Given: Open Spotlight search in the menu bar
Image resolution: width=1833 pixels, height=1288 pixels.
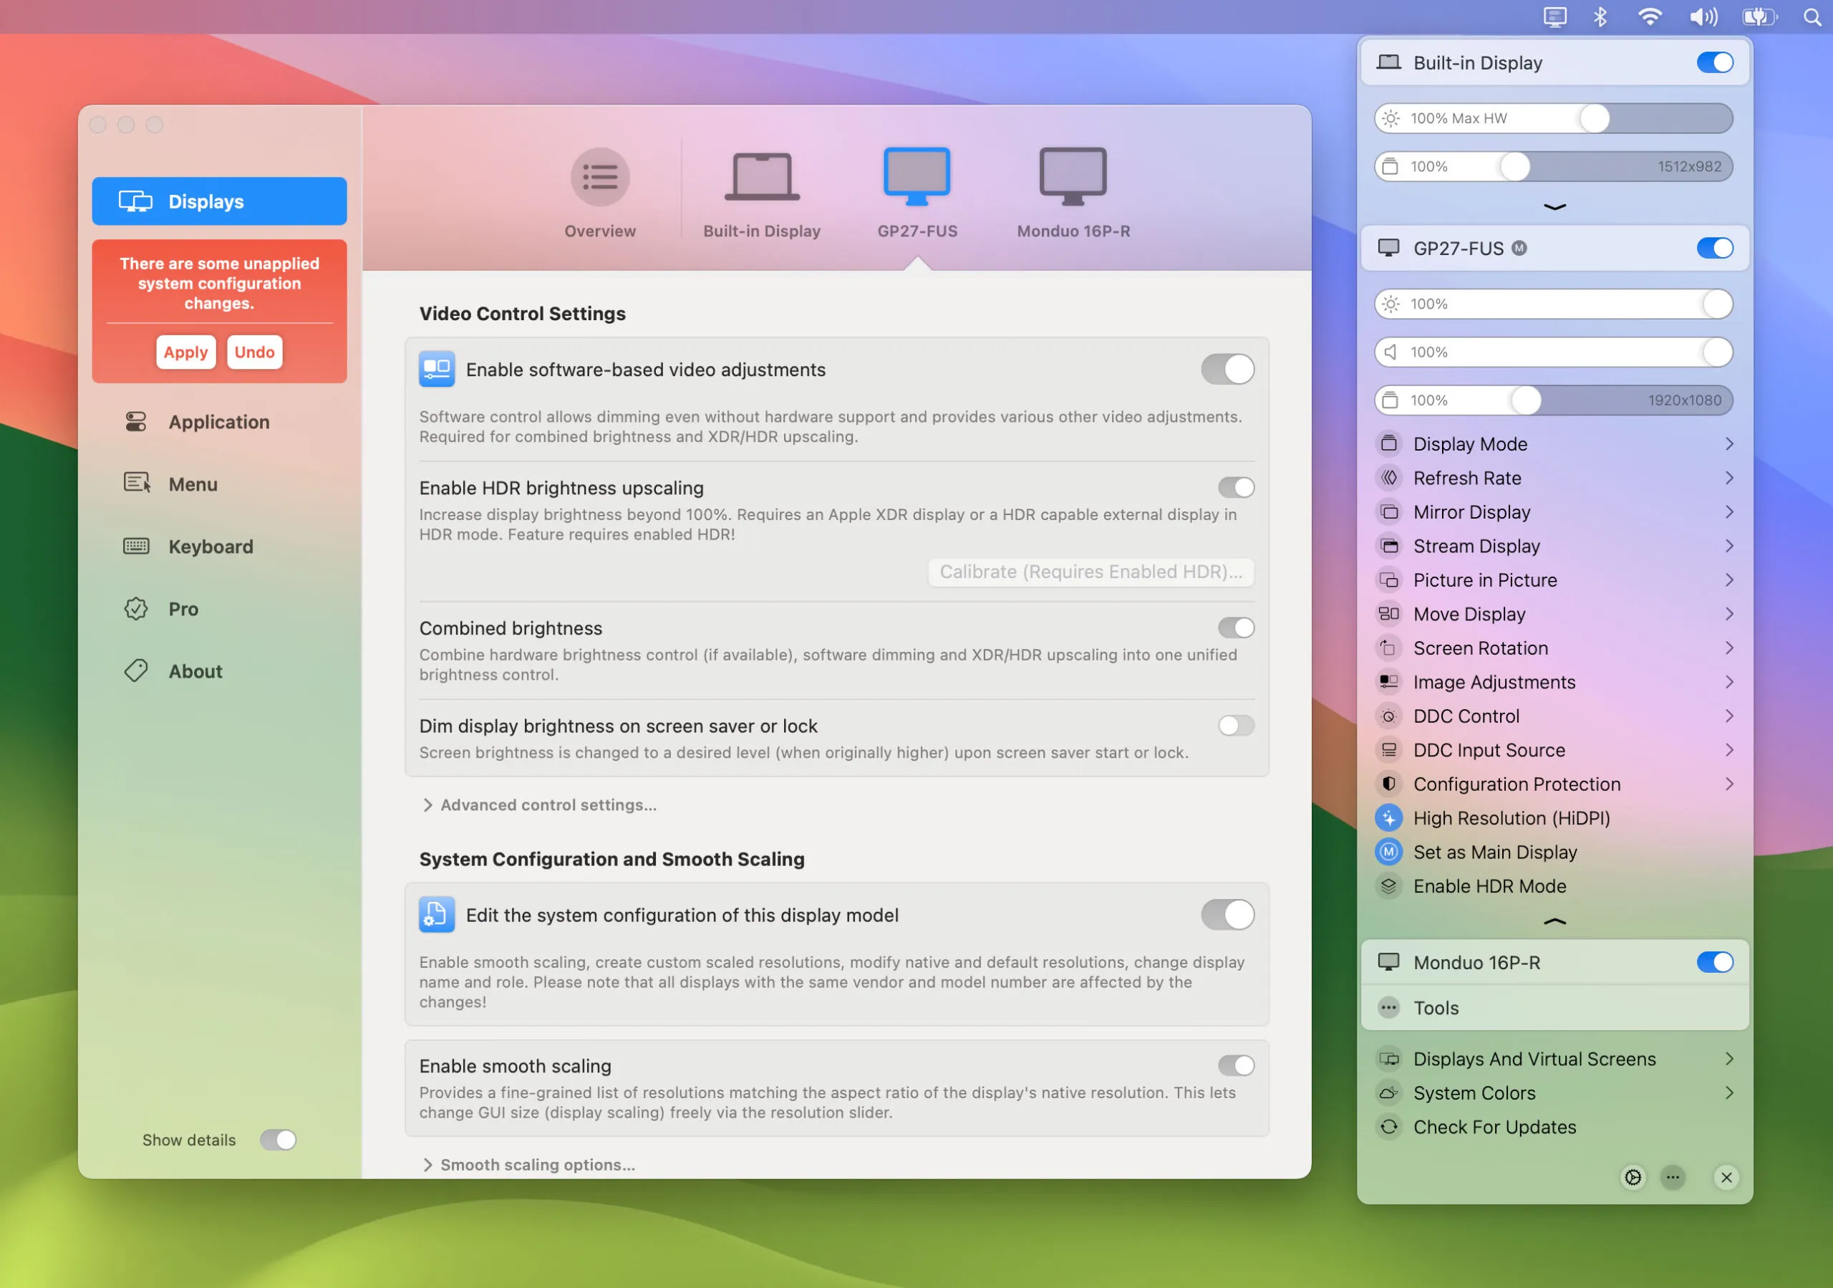Looking at the screenshot, I should (x=1811, y=16).
